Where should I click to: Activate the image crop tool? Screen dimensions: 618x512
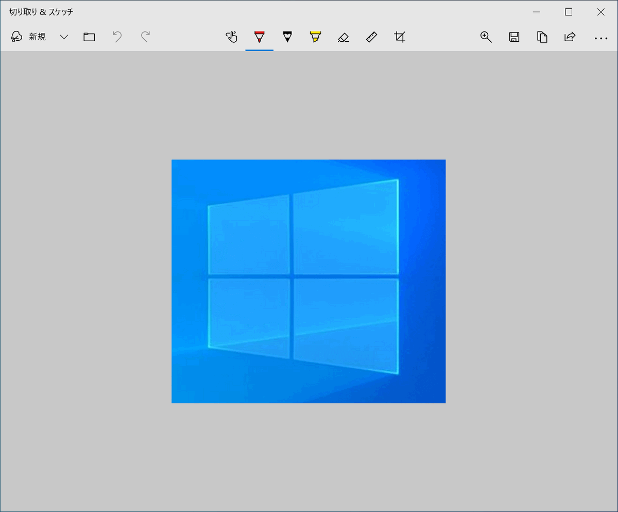point(400,37)
